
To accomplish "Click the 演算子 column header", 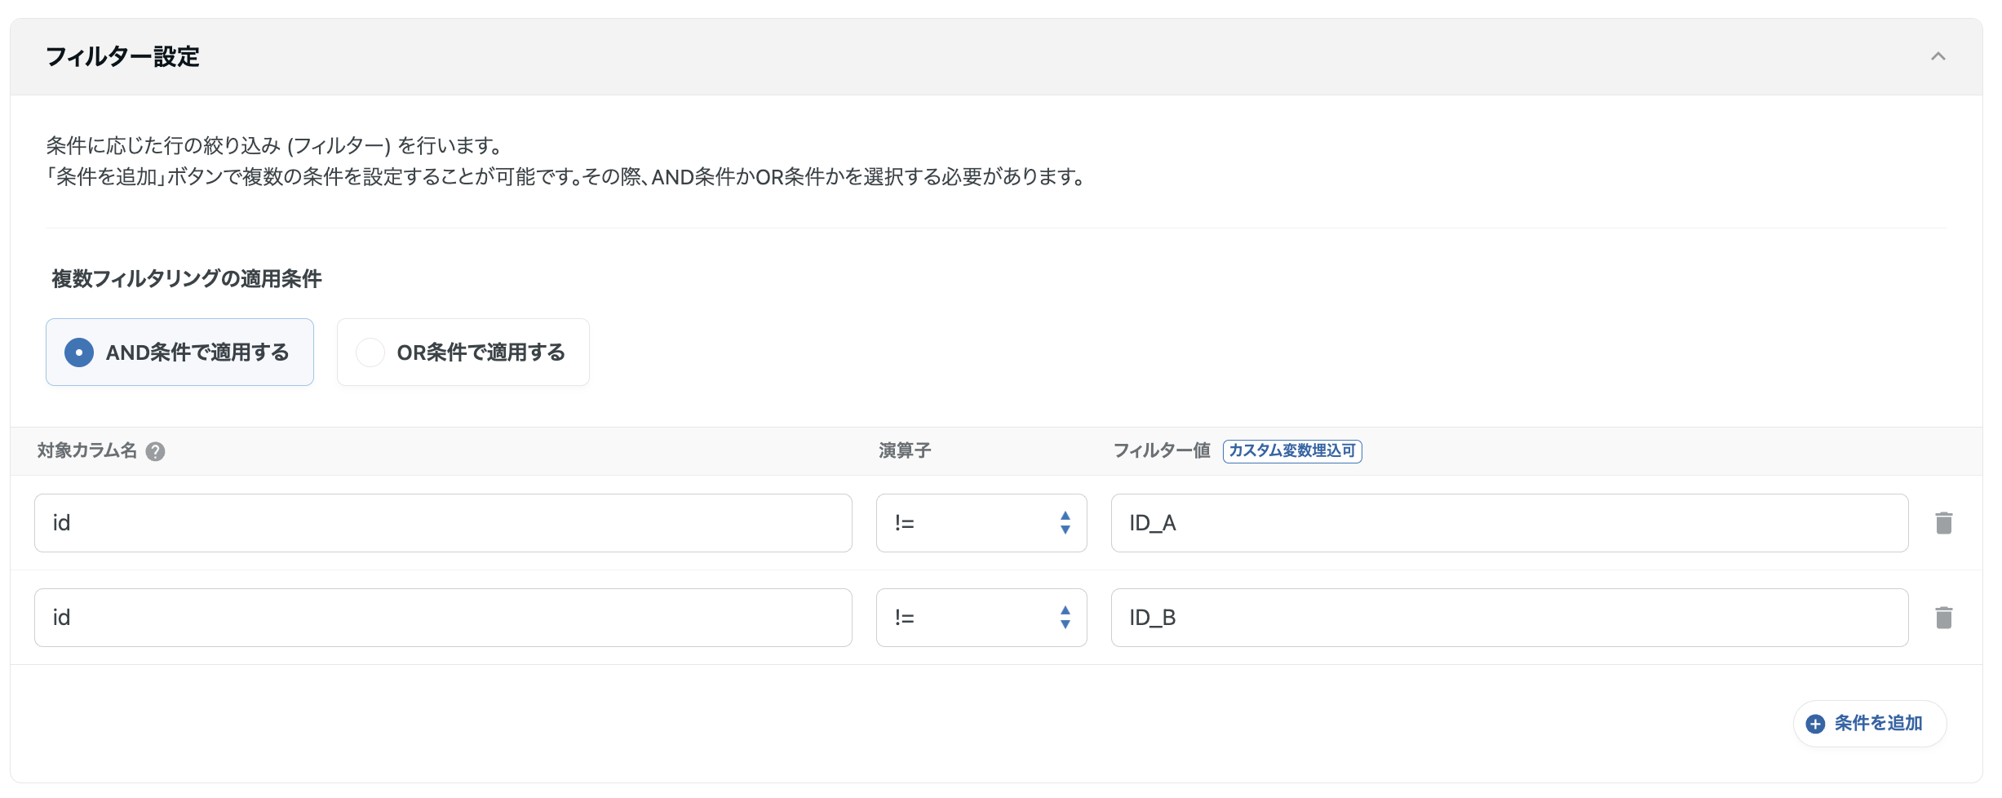I will (x=905, y=451).
